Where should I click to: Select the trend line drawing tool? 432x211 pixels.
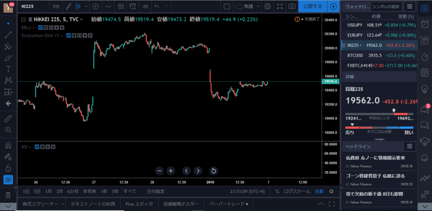pos(8,35)
